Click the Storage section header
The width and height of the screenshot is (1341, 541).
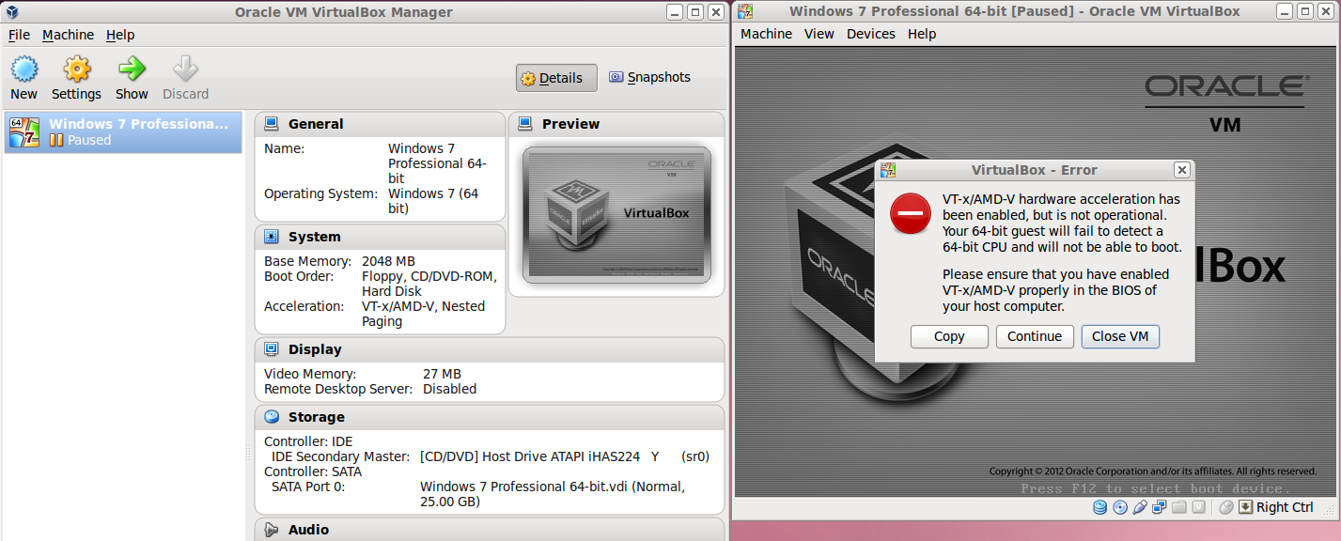click(x=490, y=417)
